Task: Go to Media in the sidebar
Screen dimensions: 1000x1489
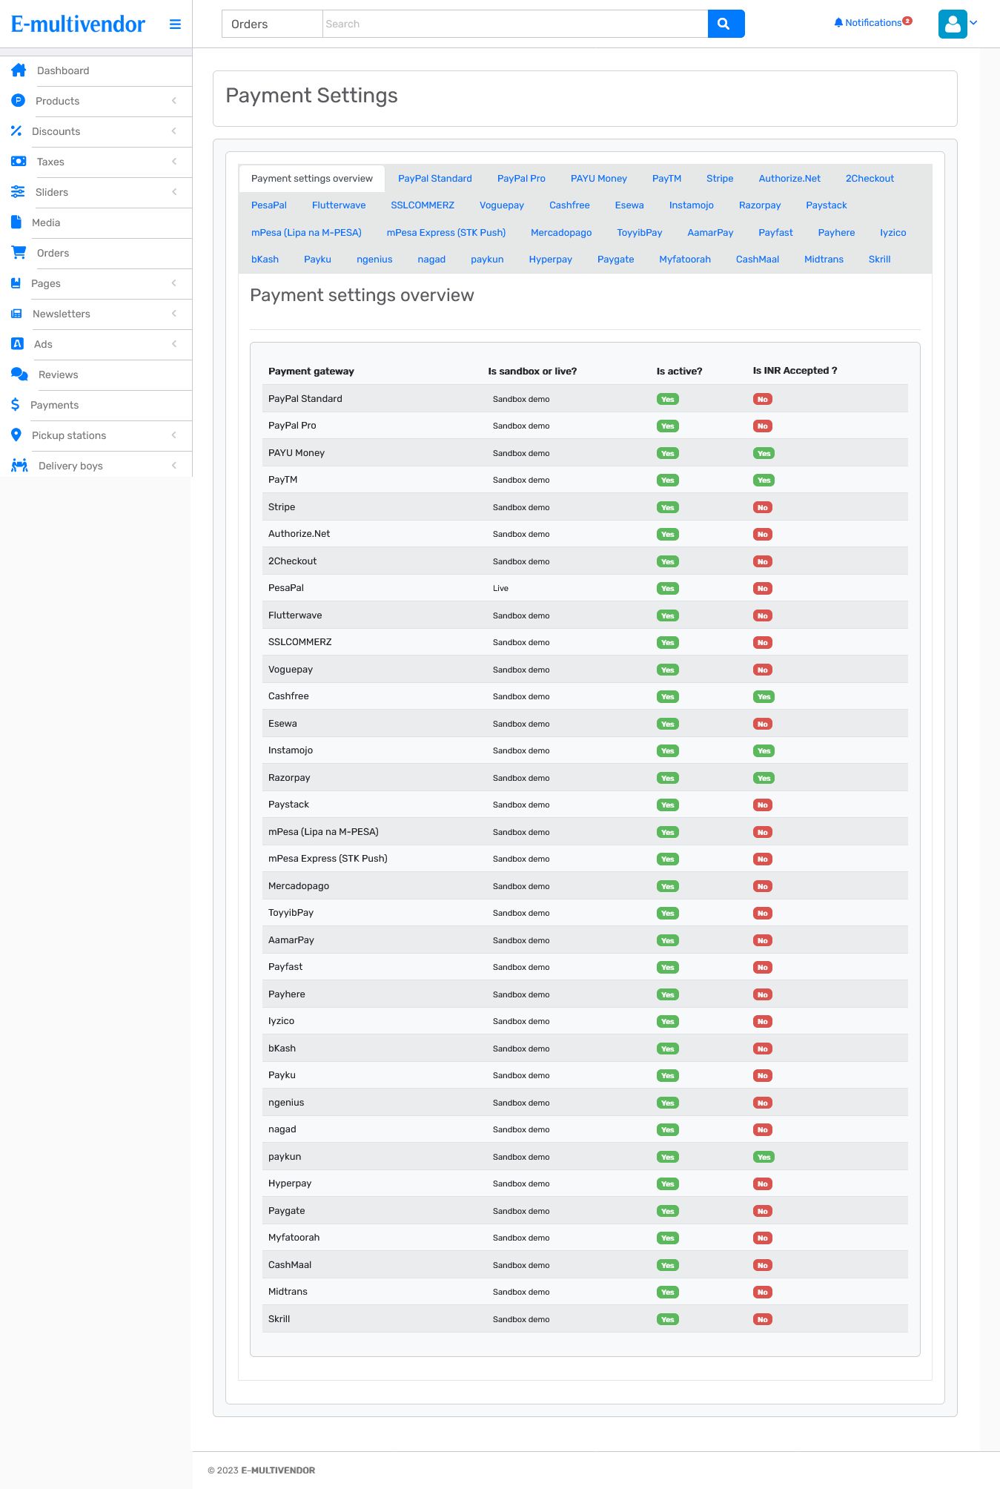Action: coord(46,222)
